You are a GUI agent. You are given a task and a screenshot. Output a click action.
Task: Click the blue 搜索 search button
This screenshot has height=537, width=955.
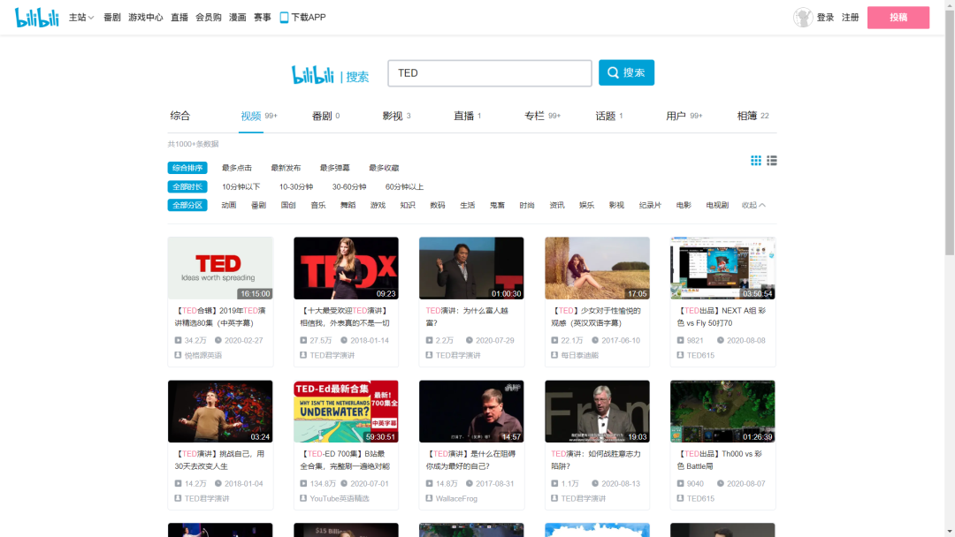tap(626, 72)
